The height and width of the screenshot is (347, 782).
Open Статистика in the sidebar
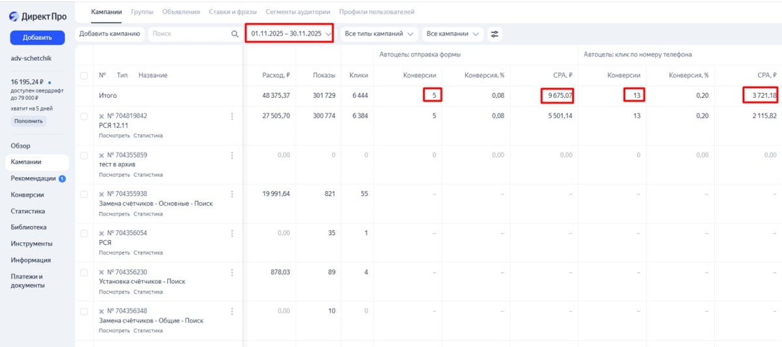pyautogui.click(x=28, y=211)
